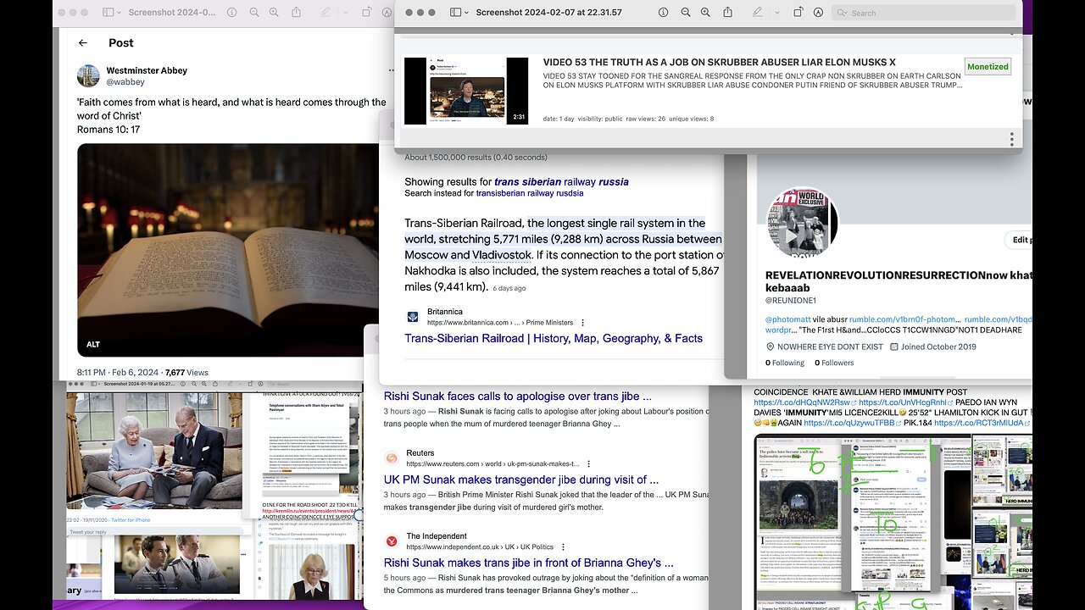Image resolution: width=1085 pixels, height=610 pixels.
Task: Click 'About 1,500,000 results' text
Action: click(476, 157)
